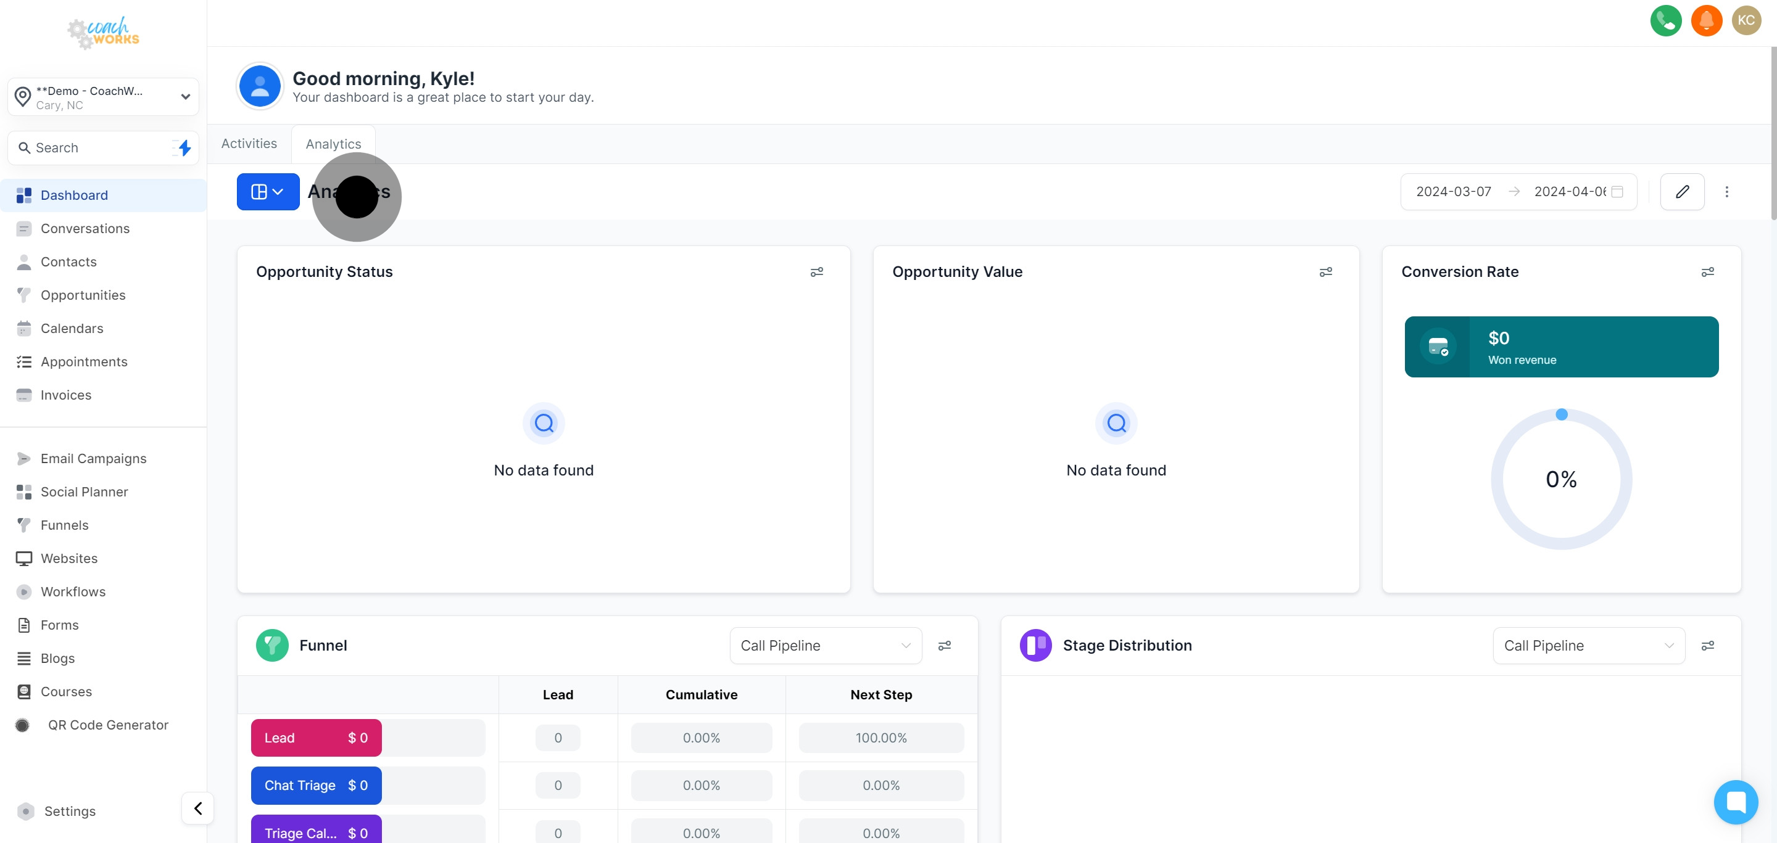Image resolution: width=1777 pixels, height=843 pixels.
Task: Click the KC user avatar button
Action: pos(1746,20)
